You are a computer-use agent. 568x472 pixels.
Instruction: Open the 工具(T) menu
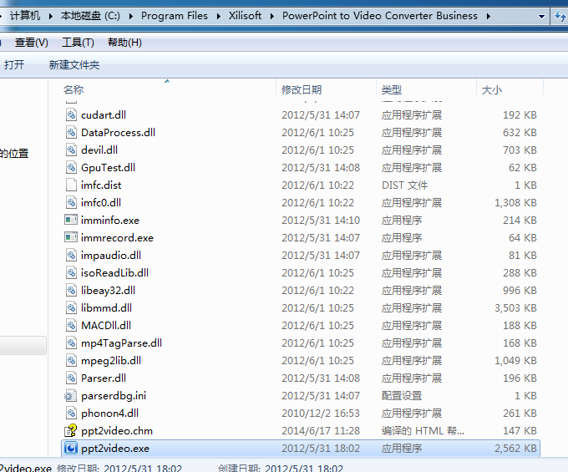point(78,43)
